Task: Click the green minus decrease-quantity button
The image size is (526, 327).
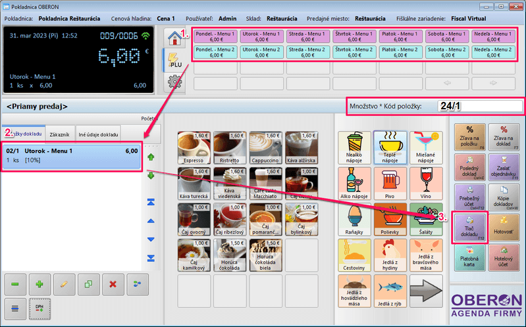Action: tap(15, 284)
